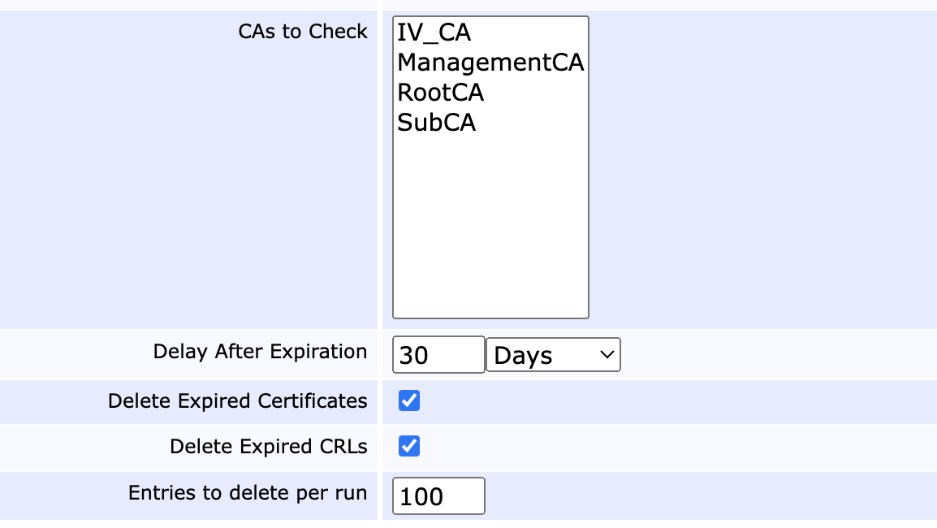Select ManagementCA in CAs to Check
The height and width of the screenshot is (528, 937).
pos(490,63)
